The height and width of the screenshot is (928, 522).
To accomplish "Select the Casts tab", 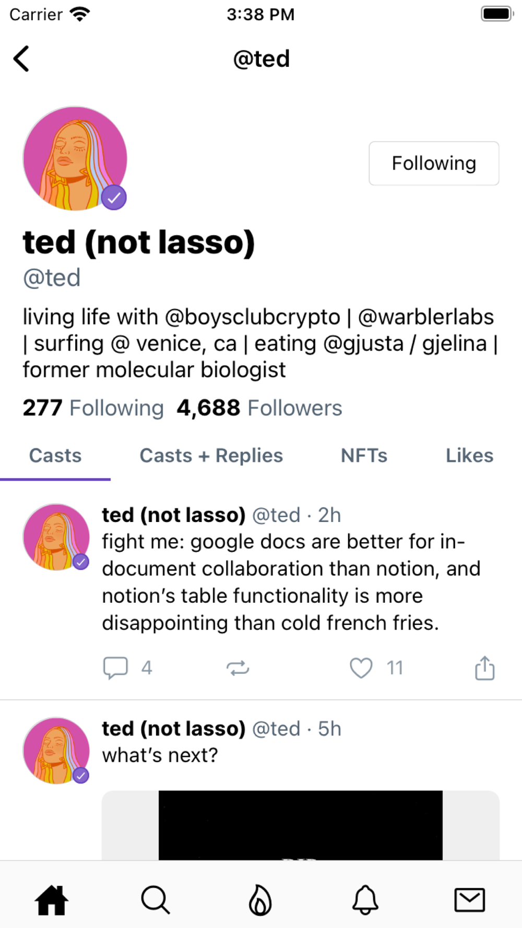I will pyautogui.click(x=55, y=456).
